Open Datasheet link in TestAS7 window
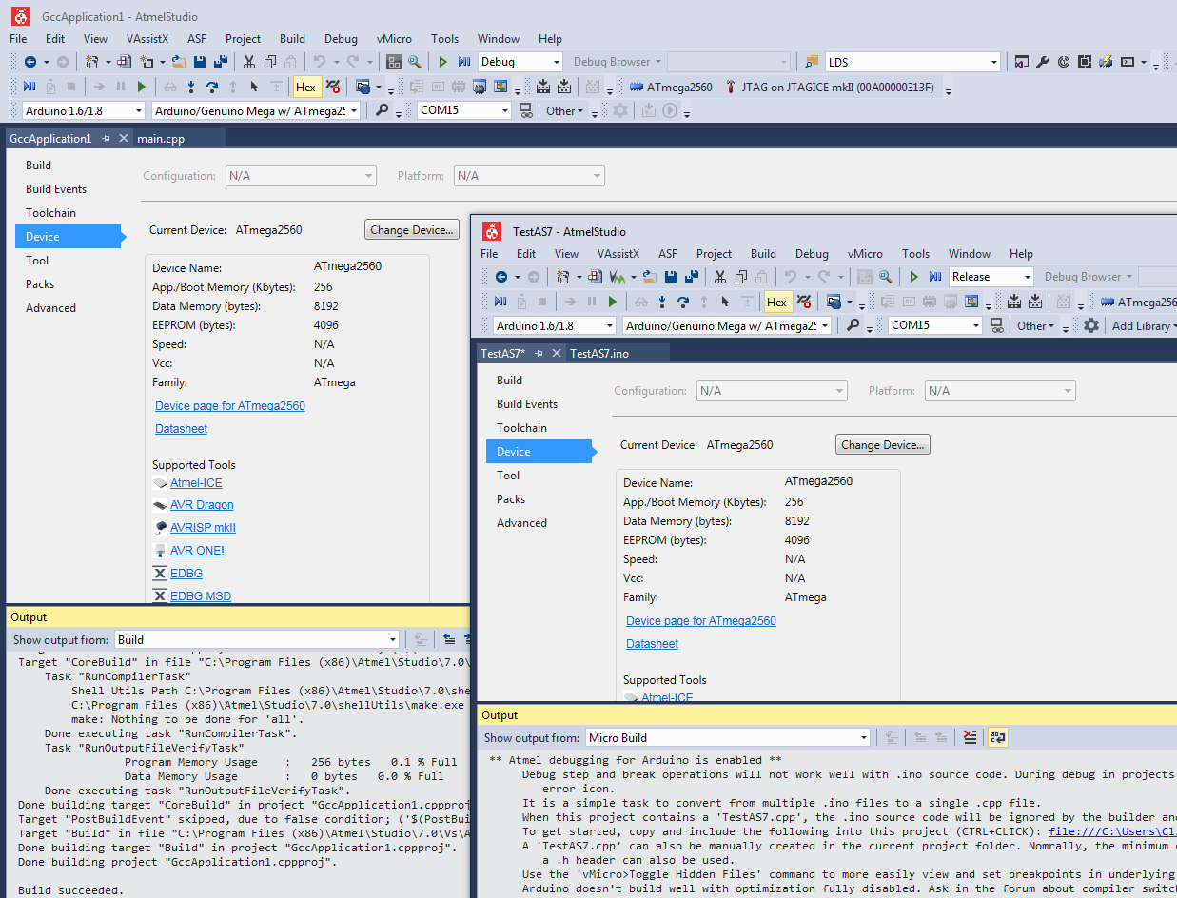 tap(652, 644)
